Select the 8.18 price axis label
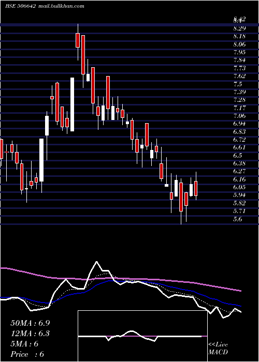Viewport: 259px width, 362px height. tap(239, 36)
